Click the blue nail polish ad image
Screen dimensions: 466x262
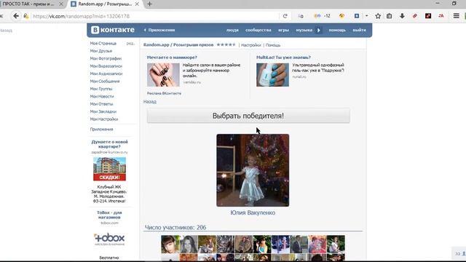tap(272, 75)
